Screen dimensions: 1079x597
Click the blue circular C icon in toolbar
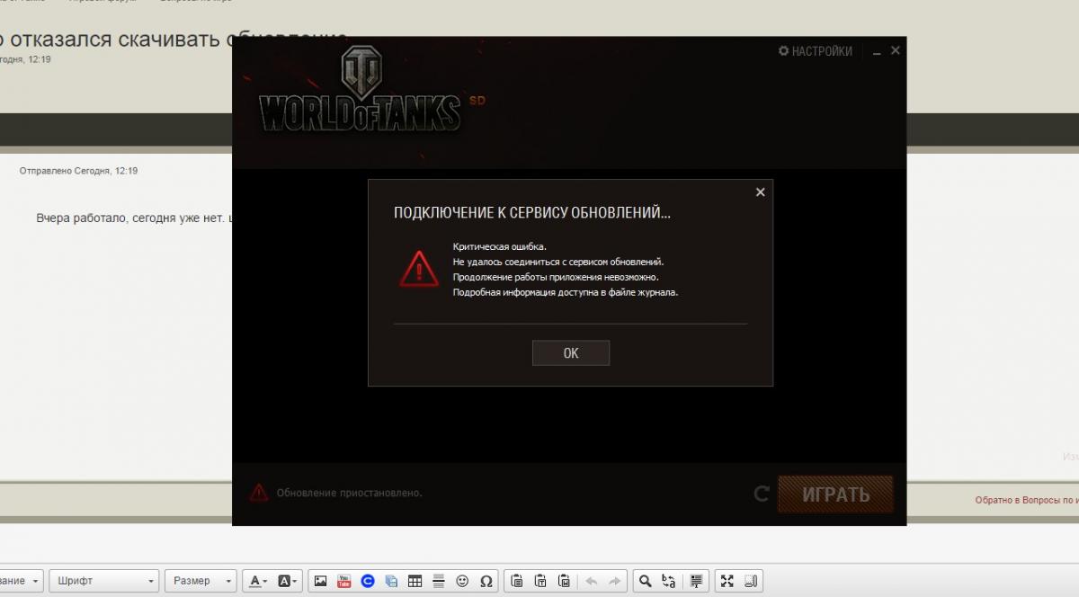click(x=368, y=581)
